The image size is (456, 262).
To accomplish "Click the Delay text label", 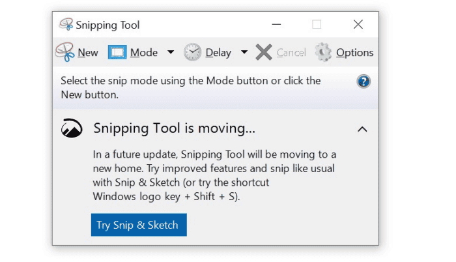I will [218, 53].
